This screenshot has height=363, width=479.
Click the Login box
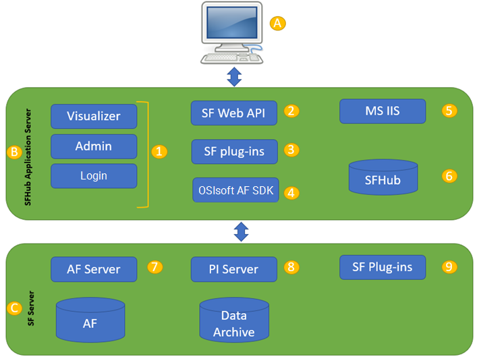pyautogui.click(x=94, y=176)
